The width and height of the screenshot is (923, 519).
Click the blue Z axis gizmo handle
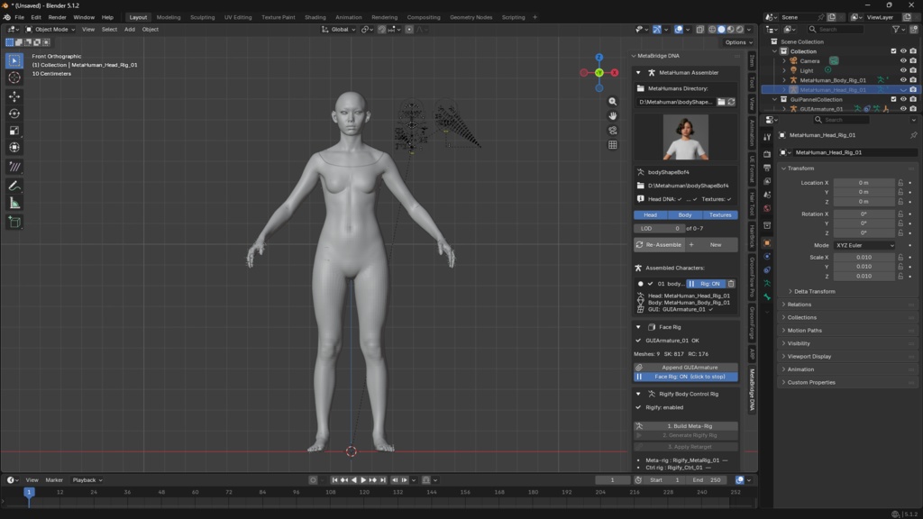[599, 57]
